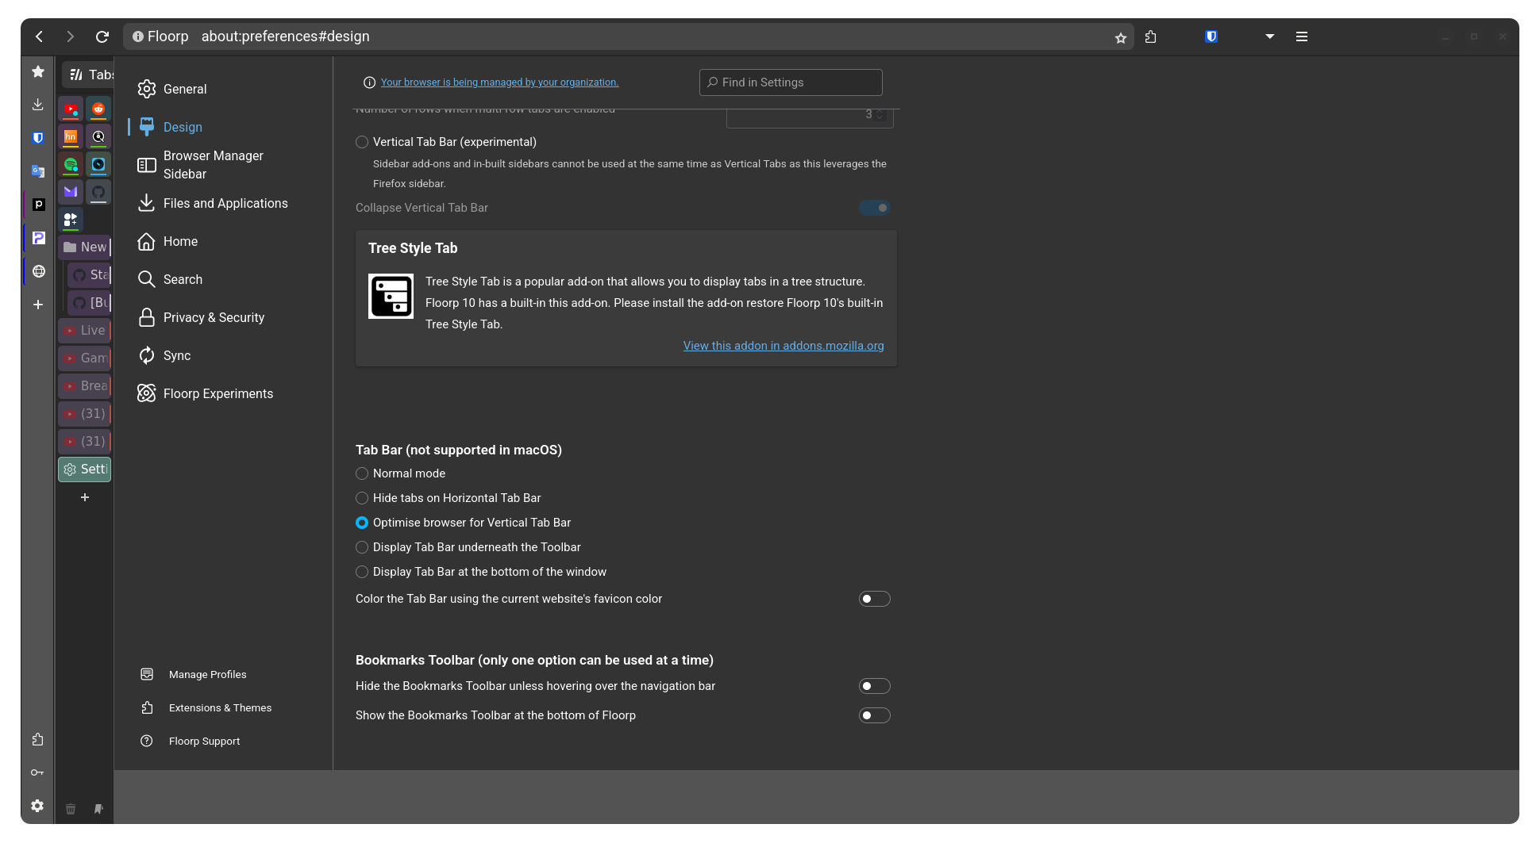The width and height of the screenshot is (1540, 847).
Task: Click the uBlock Origin shield in sidebar
Action: [x=38, y=137]
